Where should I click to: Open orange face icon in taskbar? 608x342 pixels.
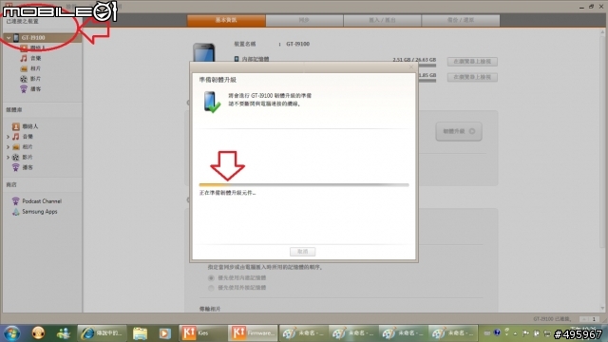point(38,333)
